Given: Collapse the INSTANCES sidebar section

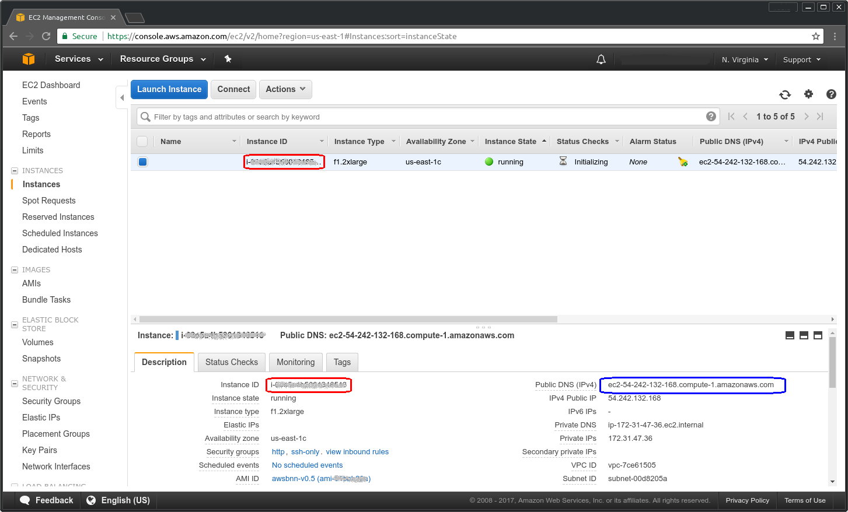Looking at the screenshot, I should point(15,171).
